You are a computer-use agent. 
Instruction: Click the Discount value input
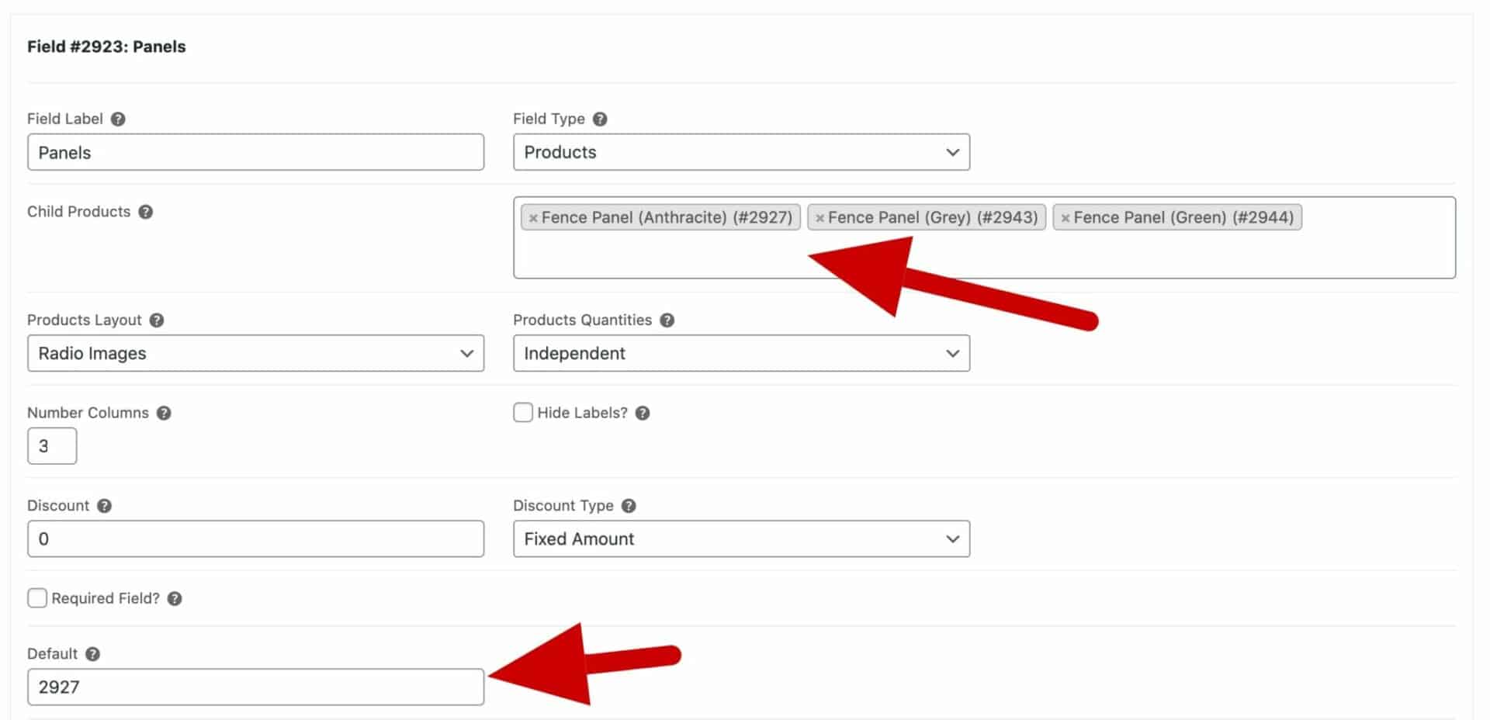coord(255,538)
